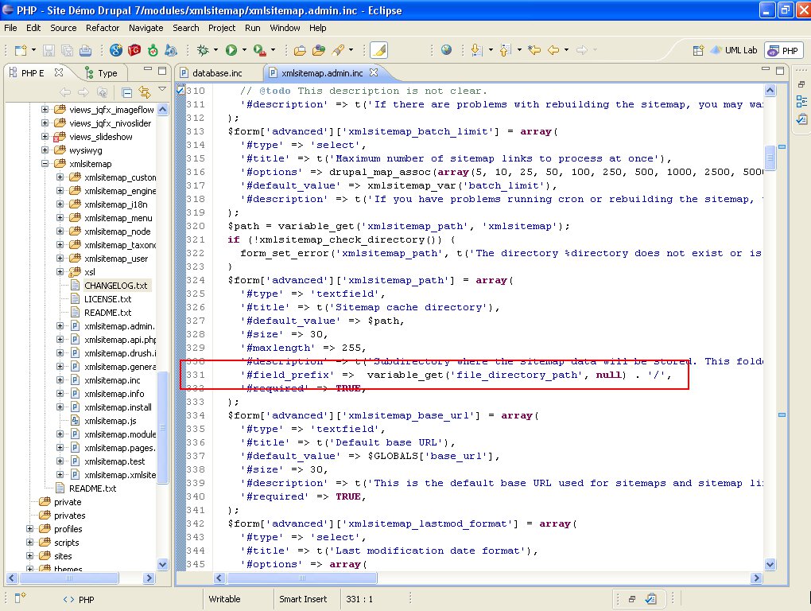Collapse the xmlsitemap folder

click(45, 163)
